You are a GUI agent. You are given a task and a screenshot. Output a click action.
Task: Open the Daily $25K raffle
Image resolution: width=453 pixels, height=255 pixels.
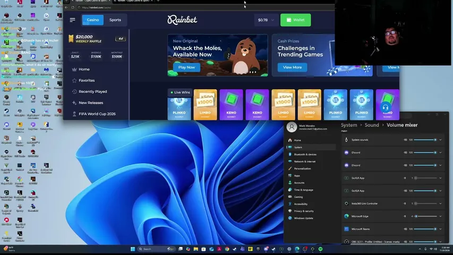[75, 55]
